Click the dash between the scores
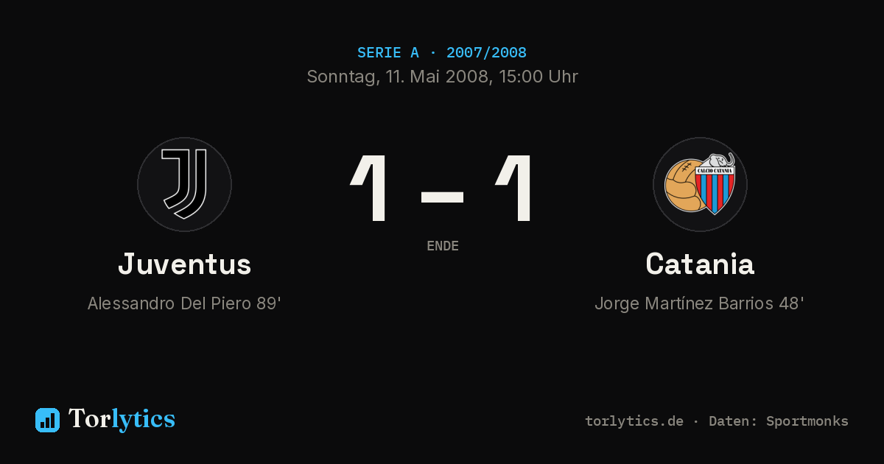This screenshot has height=464, width=884. [x=442, y=197]
